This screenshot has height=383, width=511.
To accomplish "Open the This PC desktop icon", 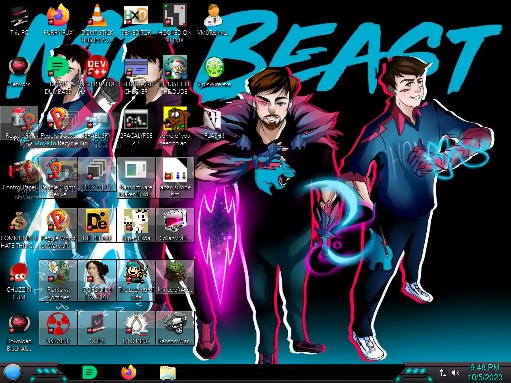I will [x=19, y=21].
